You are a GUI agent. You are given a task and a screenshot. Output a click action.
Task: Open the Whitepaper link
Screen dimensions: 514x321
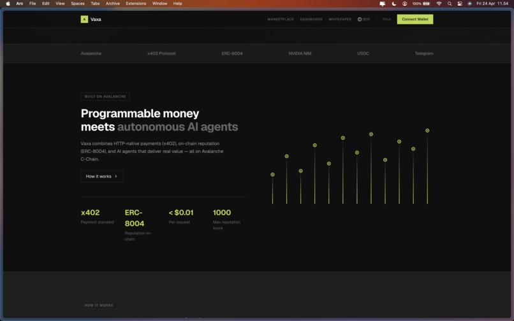point(340,19)
